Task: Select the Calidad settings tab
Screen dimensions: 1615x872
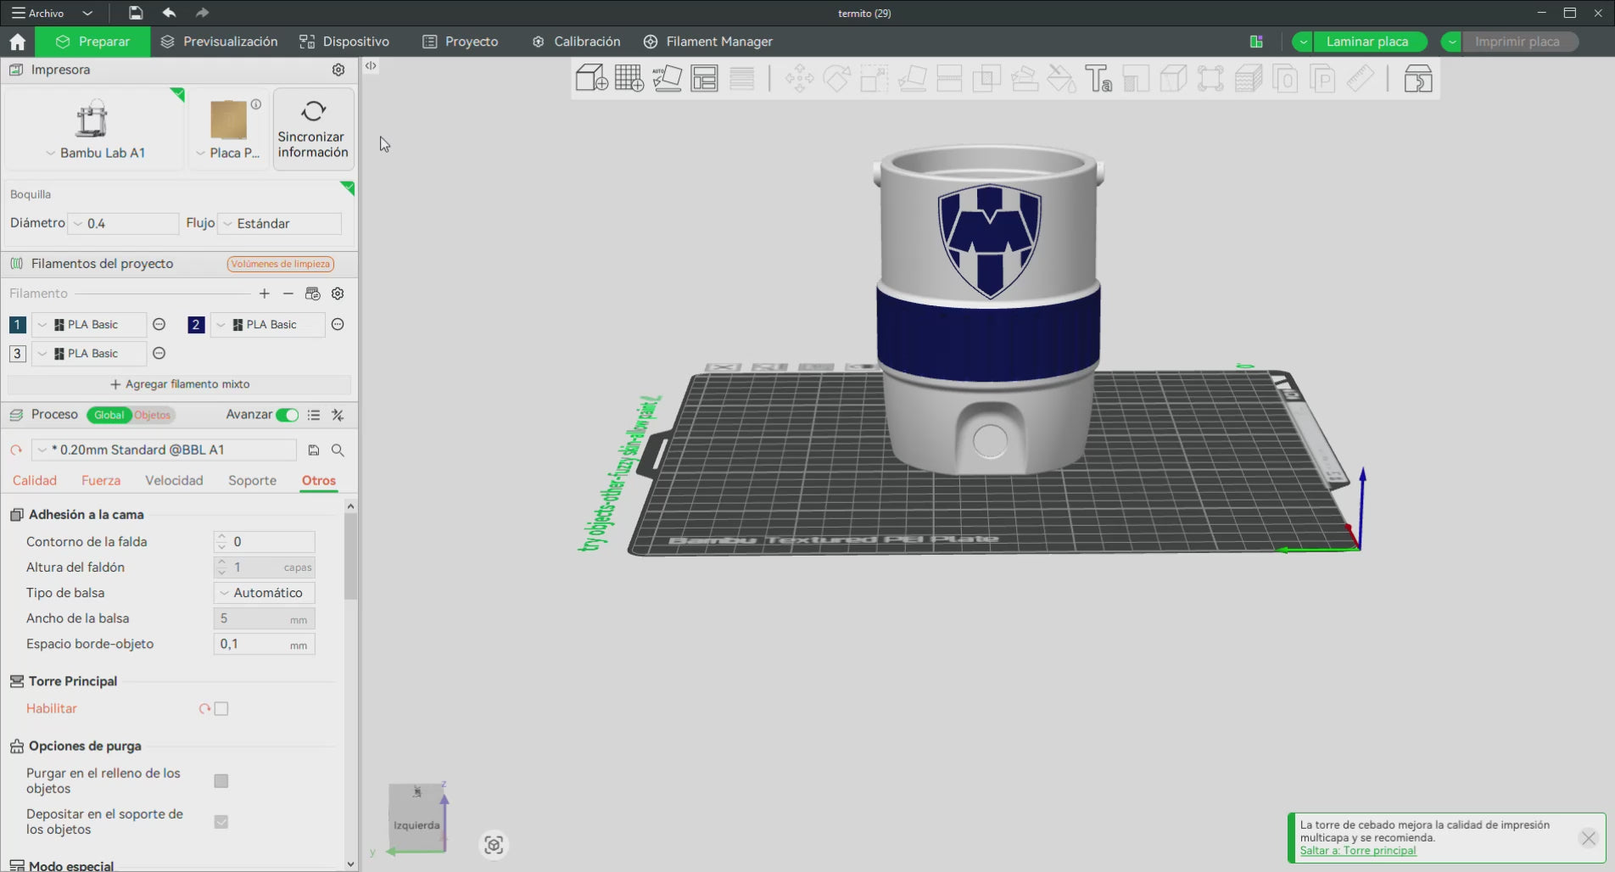Action: click(35, 480)
